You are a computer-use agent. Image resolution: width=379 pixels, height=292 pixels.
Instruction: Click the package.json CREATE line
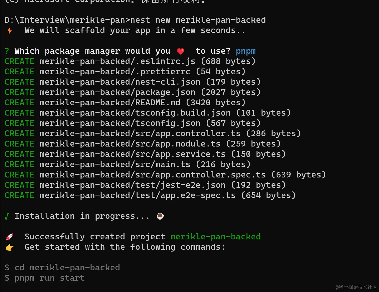(133, 92)
